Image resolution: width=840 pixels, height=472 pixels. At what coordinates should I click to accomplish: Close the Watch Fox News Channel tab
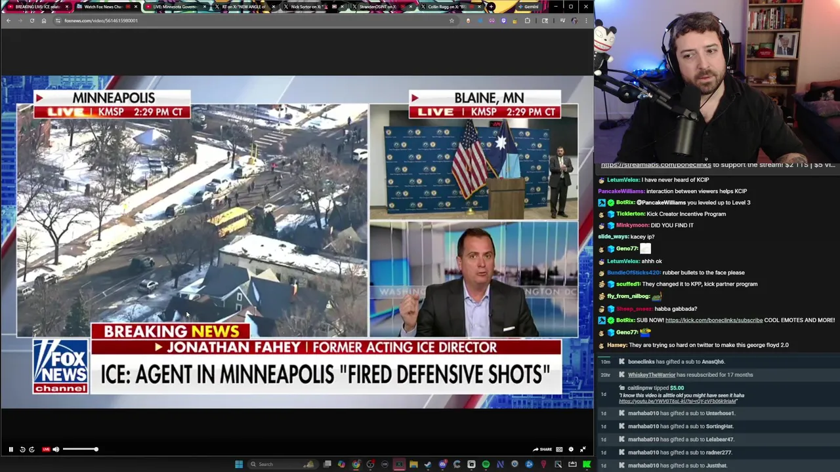coord(136,7)
